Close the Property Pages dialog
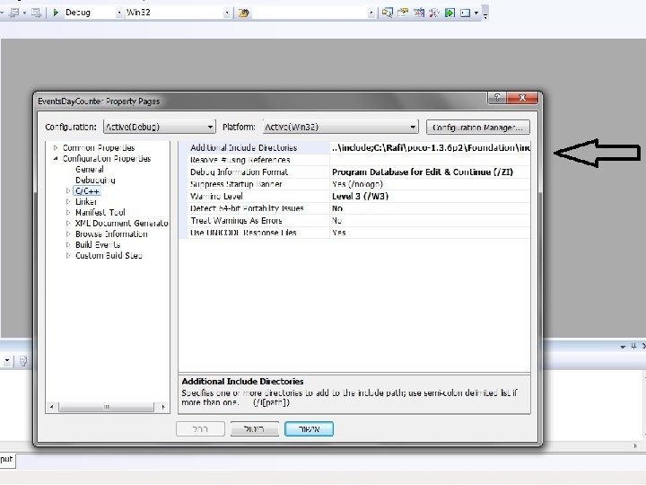Viewport: 646px width, 485px height. click(x=522, y=98)
